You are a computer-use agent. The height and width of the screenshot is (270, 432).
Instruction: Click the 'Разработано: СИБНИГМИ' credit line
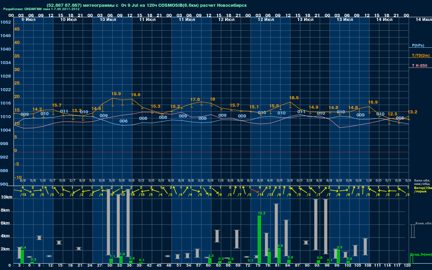42,9
